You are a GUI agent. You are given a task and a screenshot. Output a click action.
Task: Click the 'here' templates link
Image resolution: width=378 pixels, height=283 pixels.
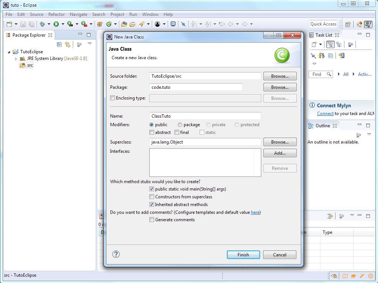(255, 212)
